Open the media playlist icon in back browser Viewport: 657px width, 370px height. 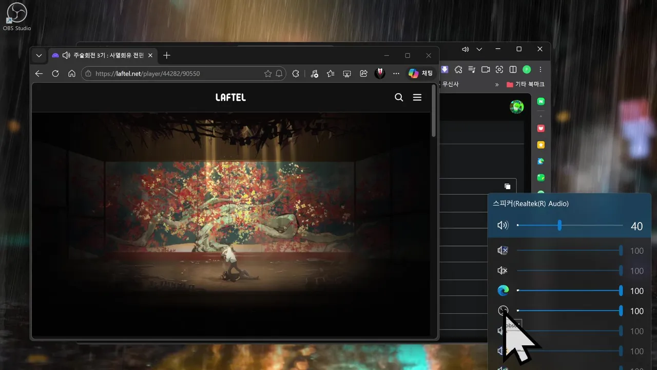tap(472, 69)
